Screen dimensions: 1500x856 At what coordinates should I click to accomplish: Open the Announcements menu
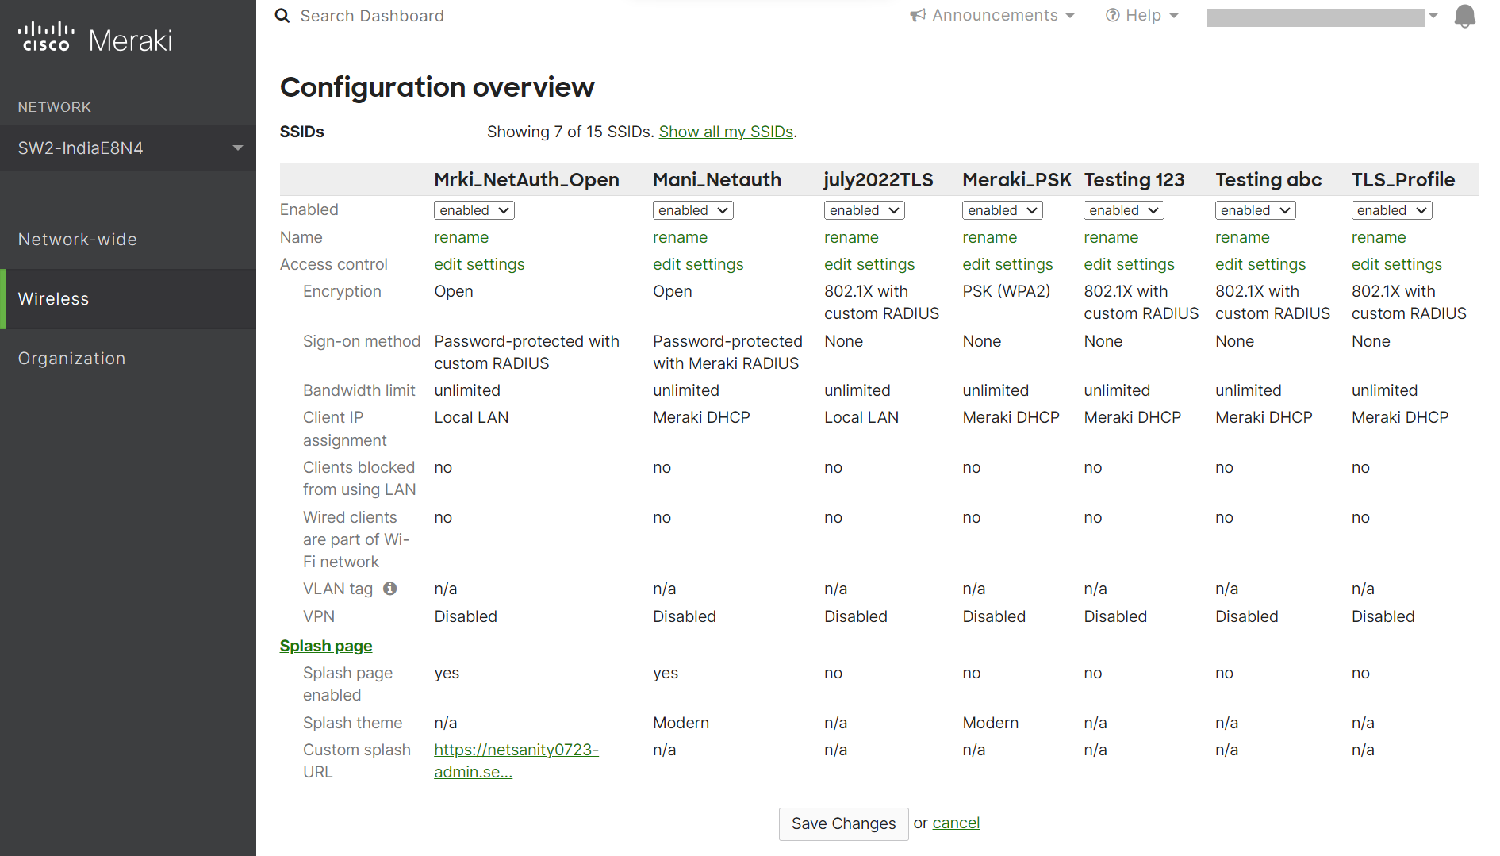[x=992, y=16]
